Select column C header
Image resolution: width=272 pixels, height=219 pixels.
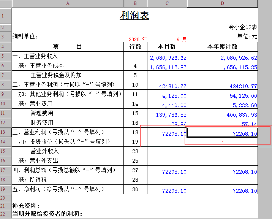tap(167, 3)
